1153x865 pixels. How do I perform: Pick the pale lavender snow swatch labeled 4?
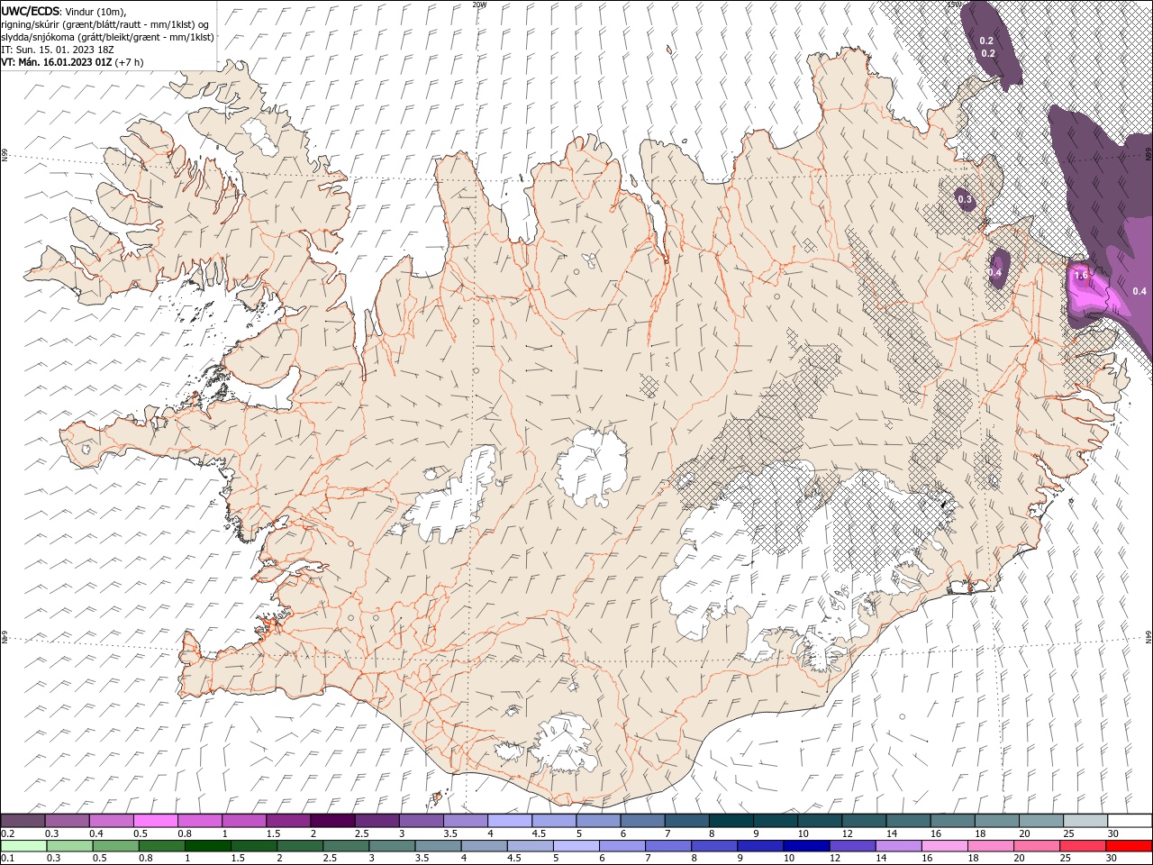click(x=511, y=821)
